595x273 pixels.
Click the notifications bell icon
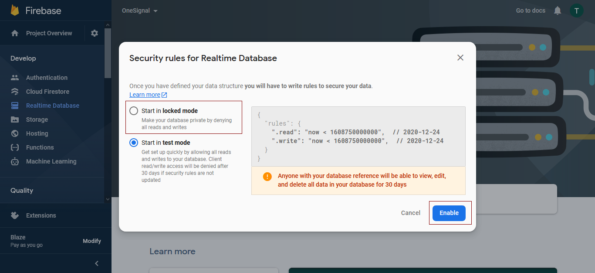tap(558, 10)
